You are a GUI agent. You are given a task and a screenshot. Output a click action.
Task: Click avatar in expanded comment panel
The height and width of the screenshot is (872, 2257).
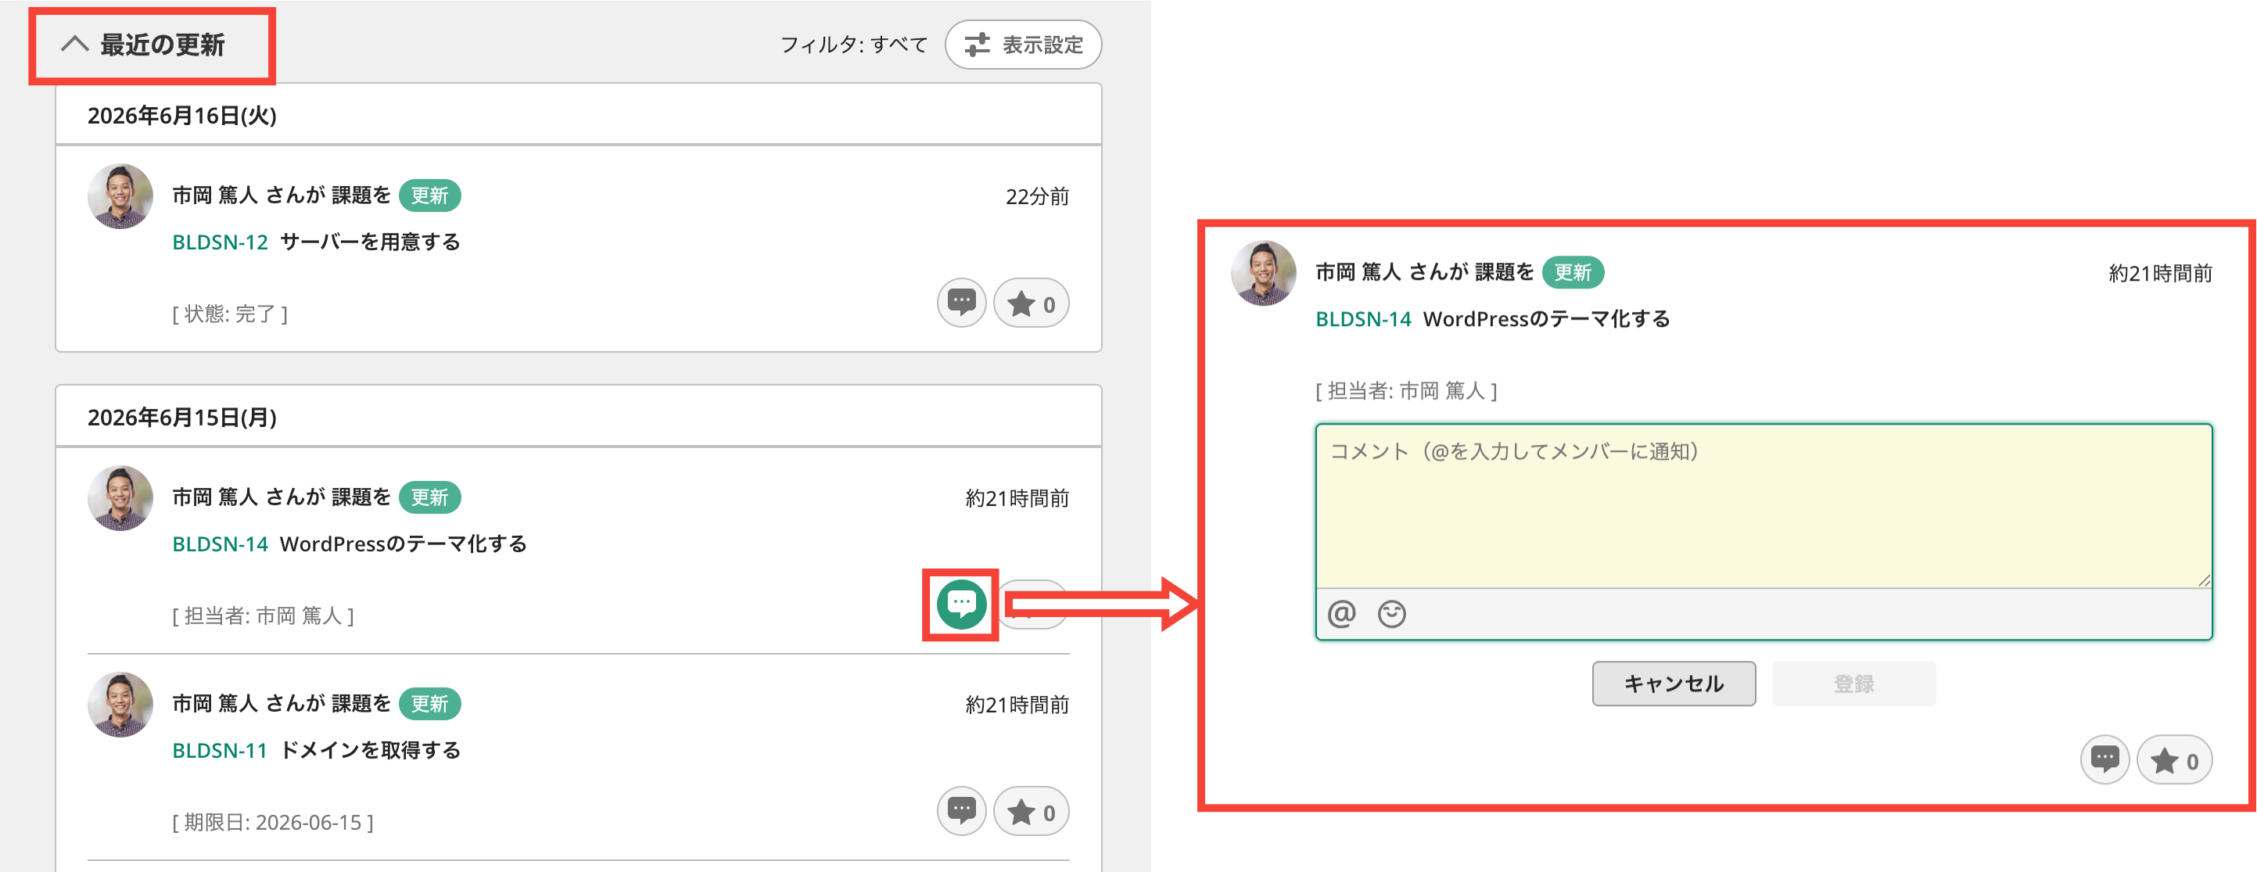[x=1264, y=274]
